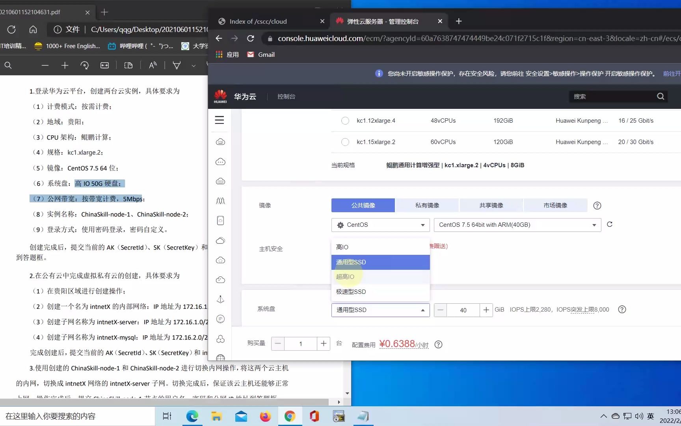The height and width of the screenshot is (426, 681).
Task: Increase system disk size with plus
Action: (486, 310)
